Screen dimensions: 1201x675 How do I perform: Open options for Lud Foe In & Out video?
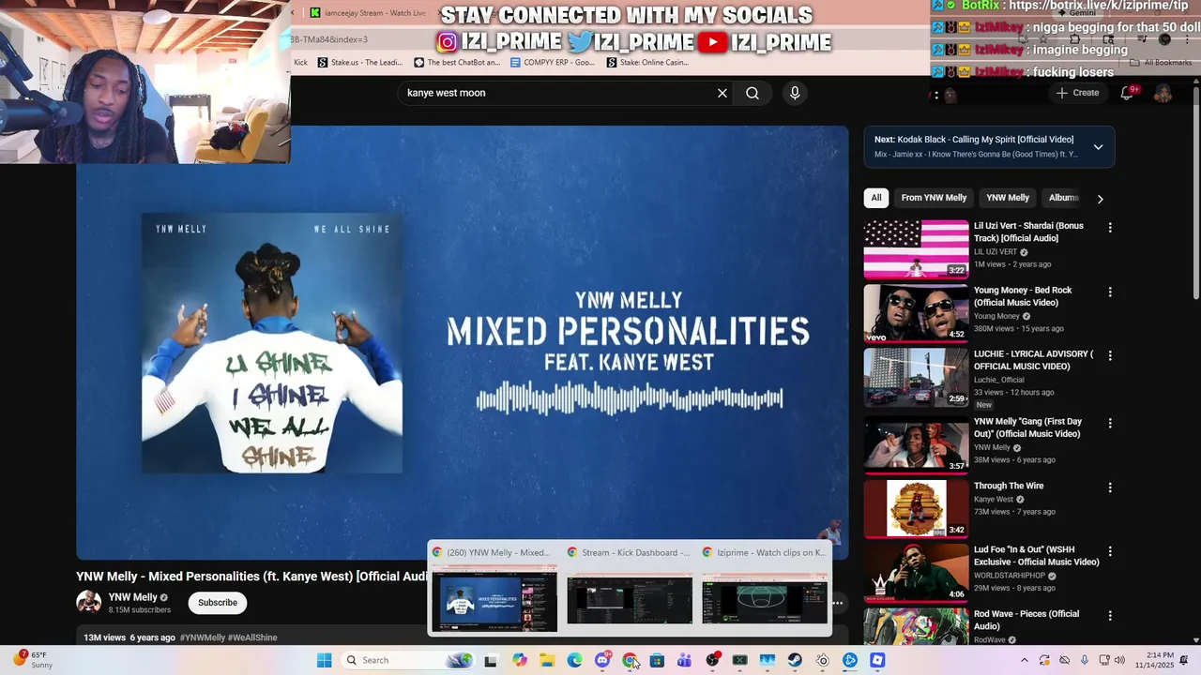pos(1110,552)
